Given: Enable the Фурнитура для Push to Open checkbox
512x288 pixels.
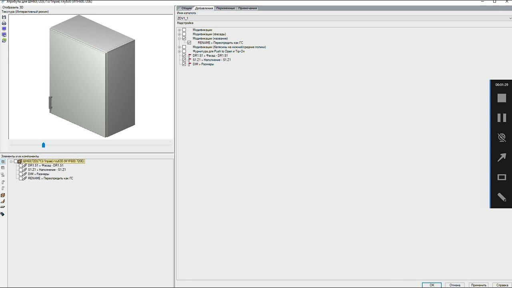Looking at the screenshot, I should tap(184, 52).
